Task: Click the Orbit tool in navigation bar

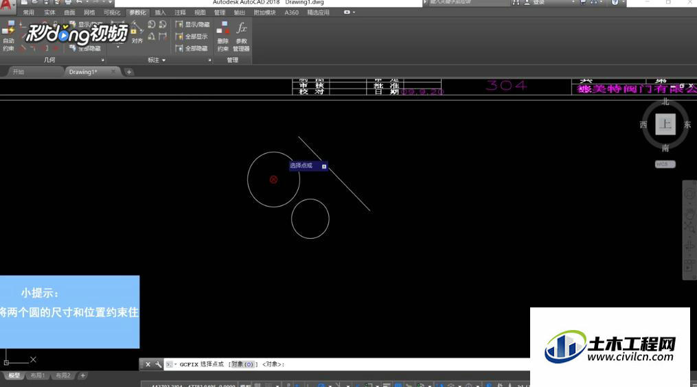Action: pos(689,246)
